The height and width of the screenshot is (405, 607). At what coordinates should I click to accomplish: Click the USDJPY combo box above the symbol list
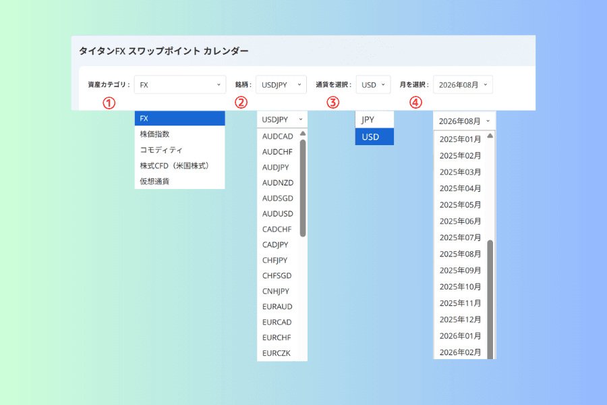click(x=282, y=119)
